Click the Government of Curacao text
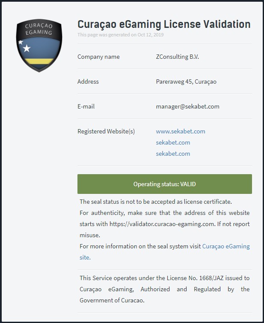This screenshot has width=264, height=323. (112, 300)
